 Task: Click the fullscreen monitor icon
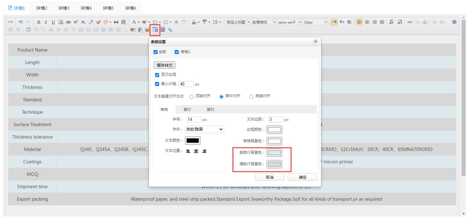coord(454,22)
